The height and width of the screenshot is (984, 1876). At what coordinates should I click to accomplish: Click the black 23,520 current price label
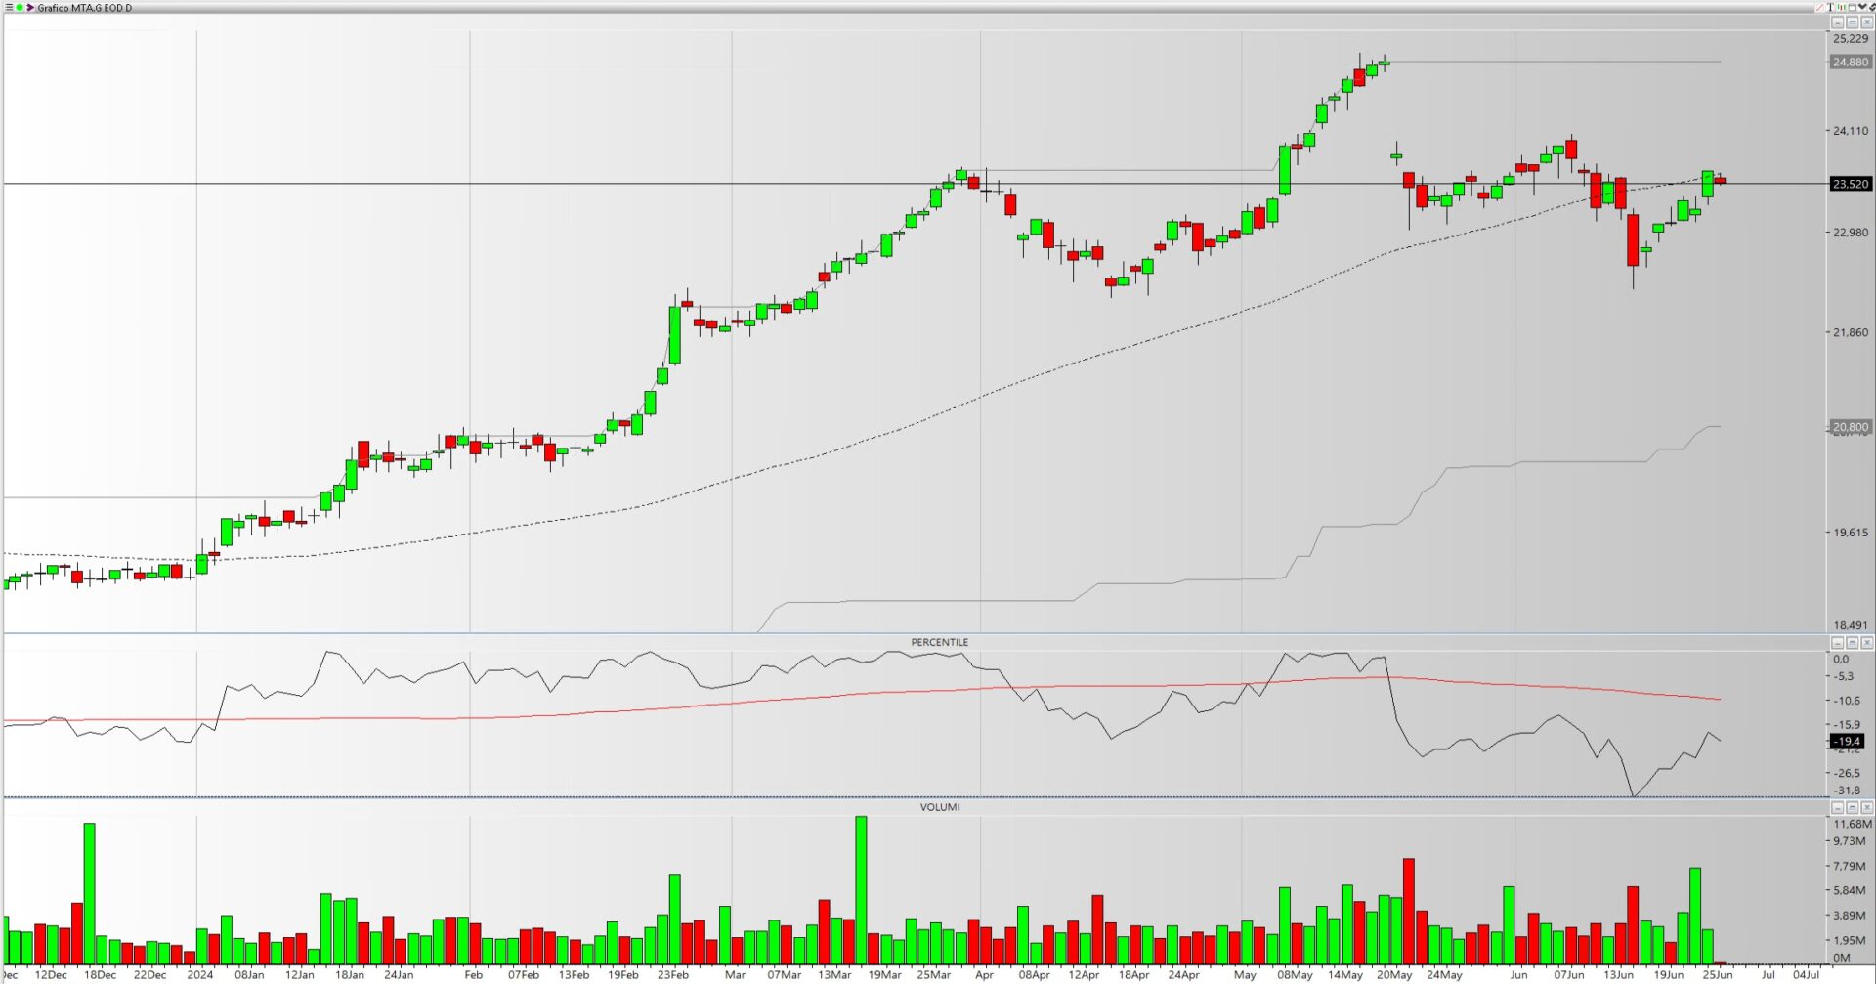click(1850, 184)
